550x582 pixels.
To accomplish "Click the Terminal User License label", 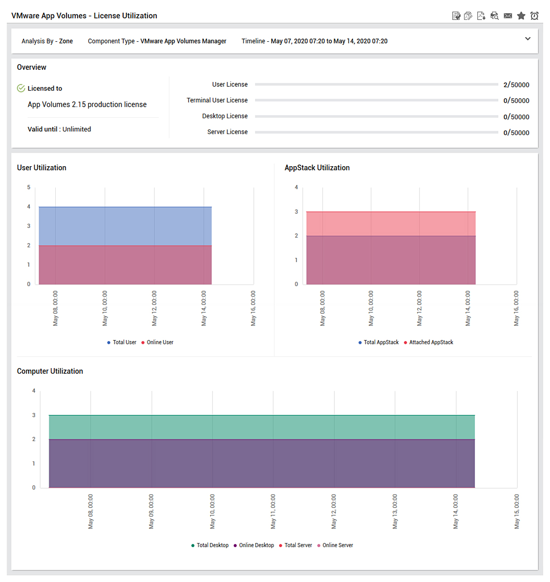I will [217, 101].
